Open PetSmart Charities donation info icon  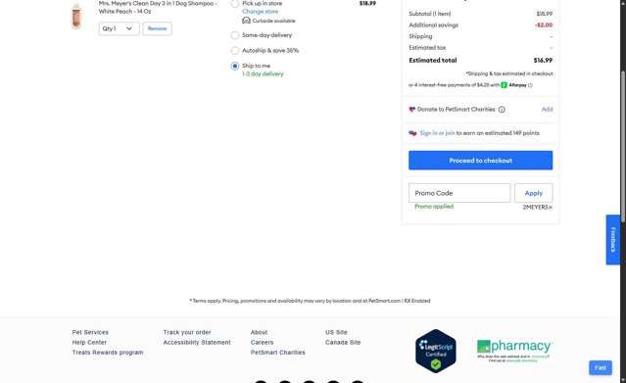[502, 110]
